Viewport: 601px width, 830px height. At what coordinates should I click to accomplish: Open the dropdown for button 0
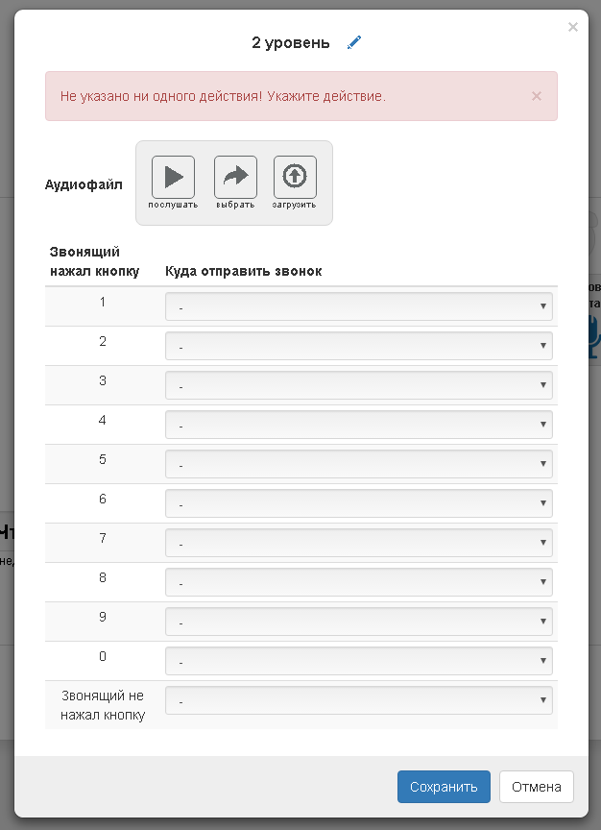[359, 661]
